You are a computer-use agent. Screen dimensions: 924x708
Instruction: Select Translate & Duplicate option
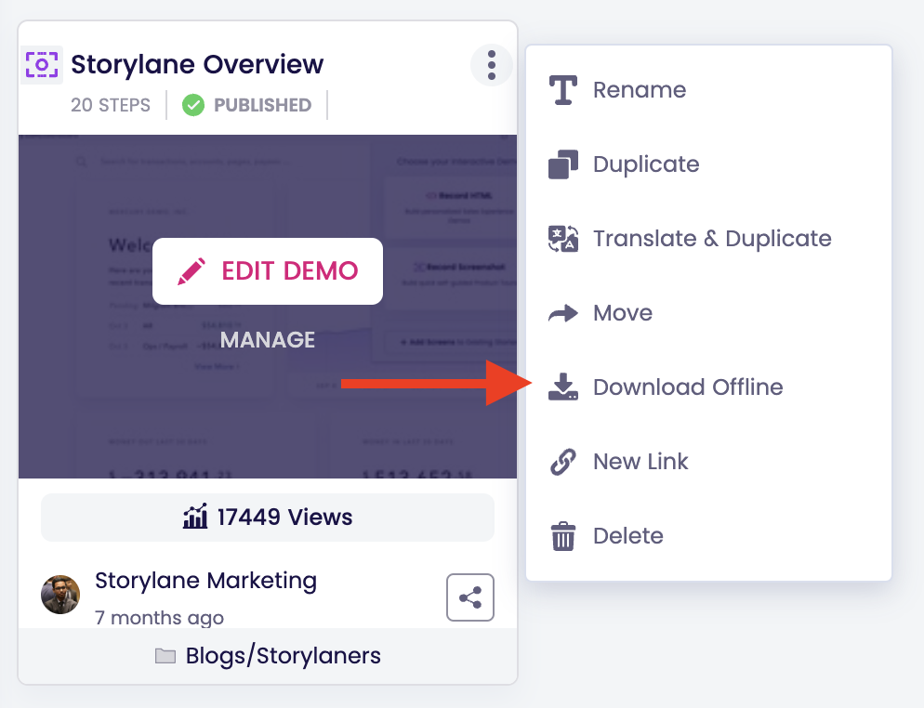708,239
